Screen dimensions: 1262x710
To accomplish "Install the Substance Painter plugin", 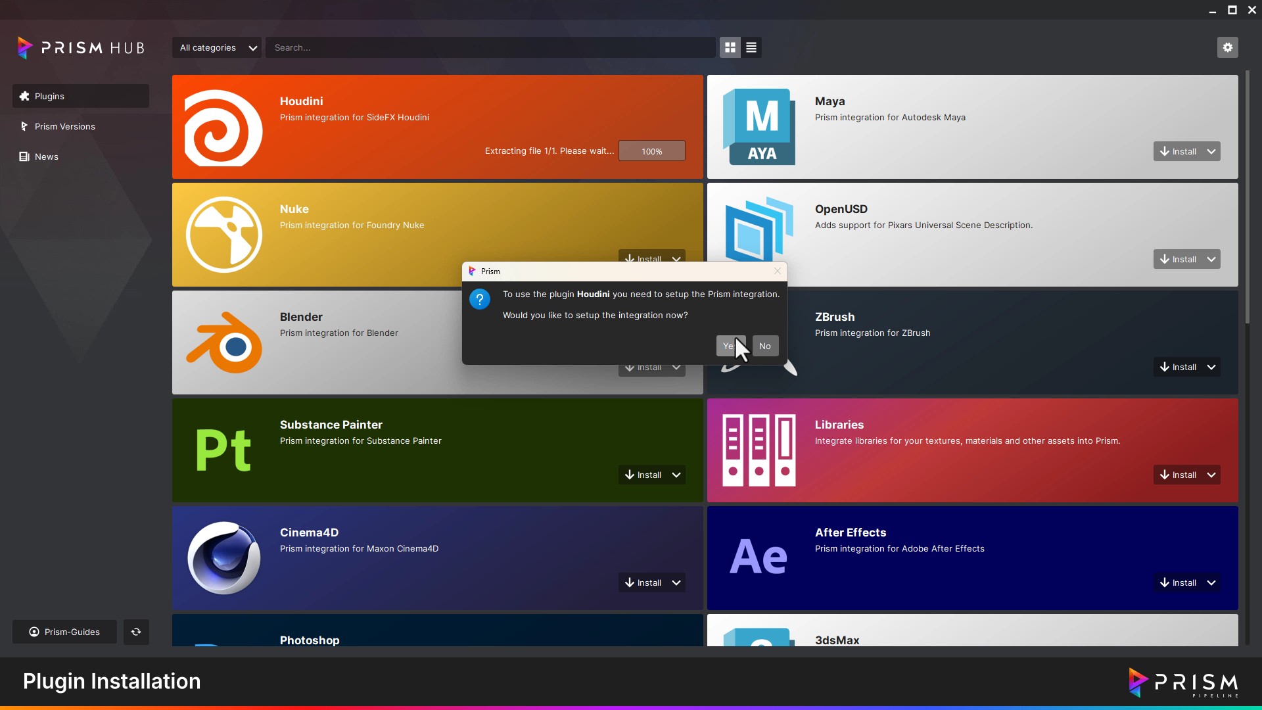I will tap(643, 475).
